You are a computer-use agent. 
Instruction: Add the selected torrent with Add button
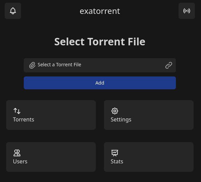click(100, 83)
